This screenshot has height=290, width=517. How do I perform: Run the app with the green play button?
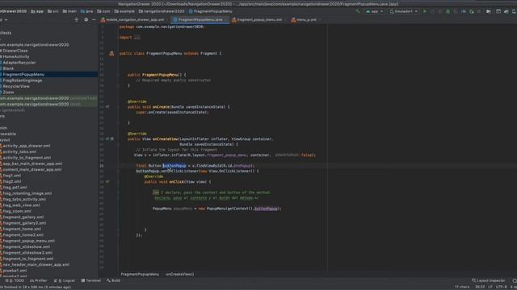(x=425, y=11)
